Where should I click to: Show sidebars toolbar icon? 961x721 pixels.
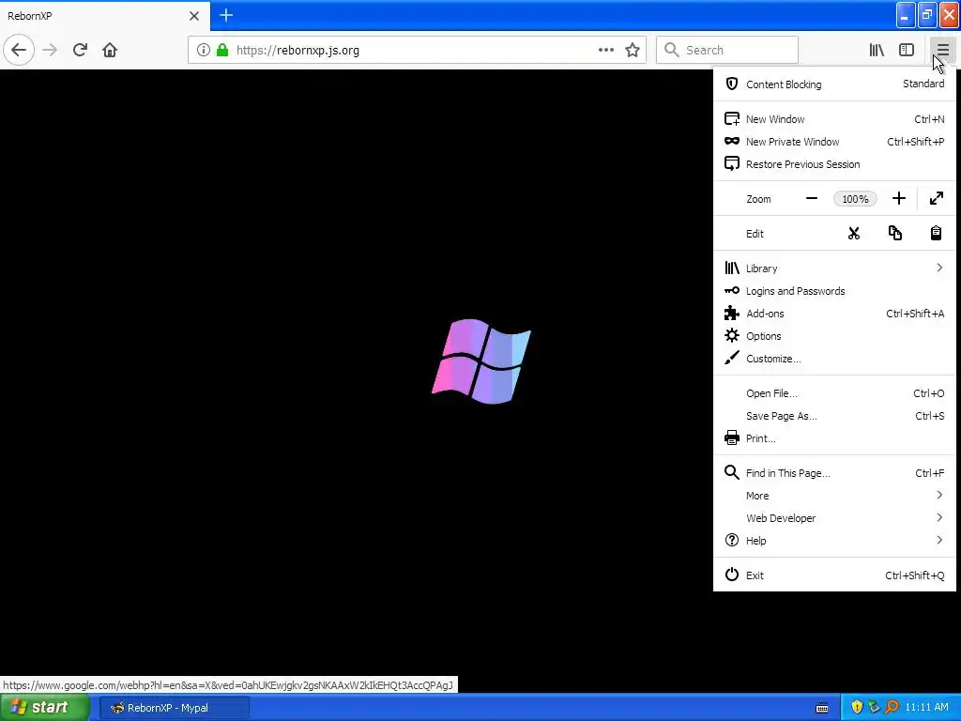tap(907, 51)
